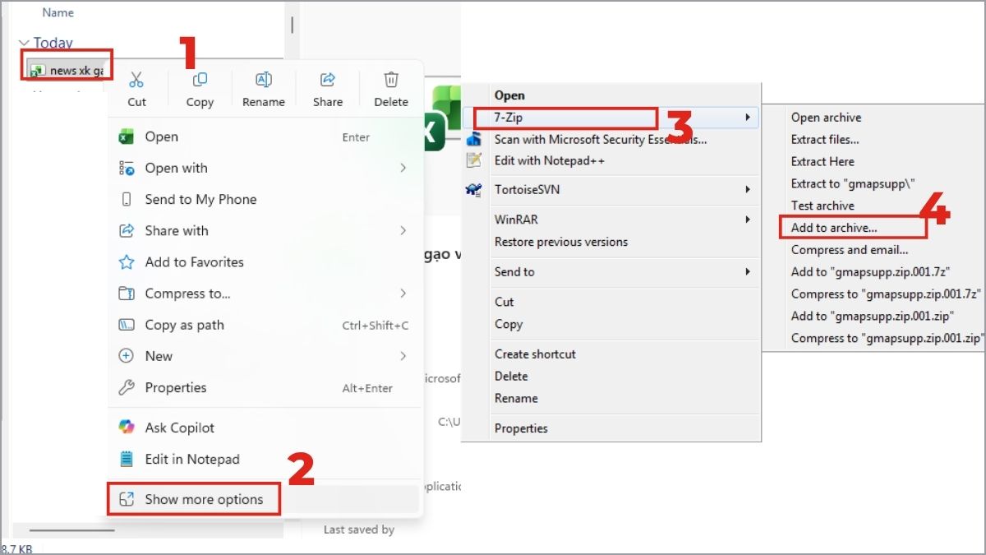The image size is (986, 555).
Task: Click the Share with icon
Action: pyautogui.click(x=126, y=231)
